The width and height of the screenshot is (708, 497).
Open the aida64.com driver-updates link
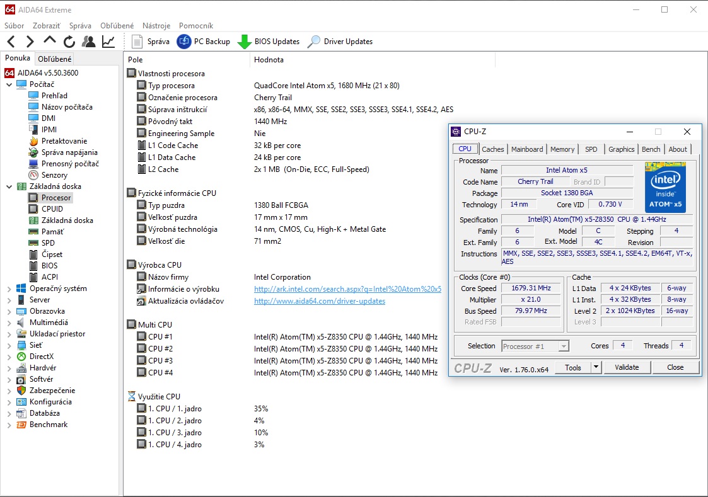[x=320, y=301]
